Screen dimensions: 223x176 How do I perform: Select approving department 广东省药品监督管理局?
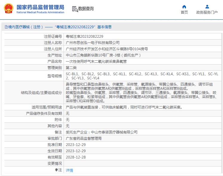tap(84, 139)
